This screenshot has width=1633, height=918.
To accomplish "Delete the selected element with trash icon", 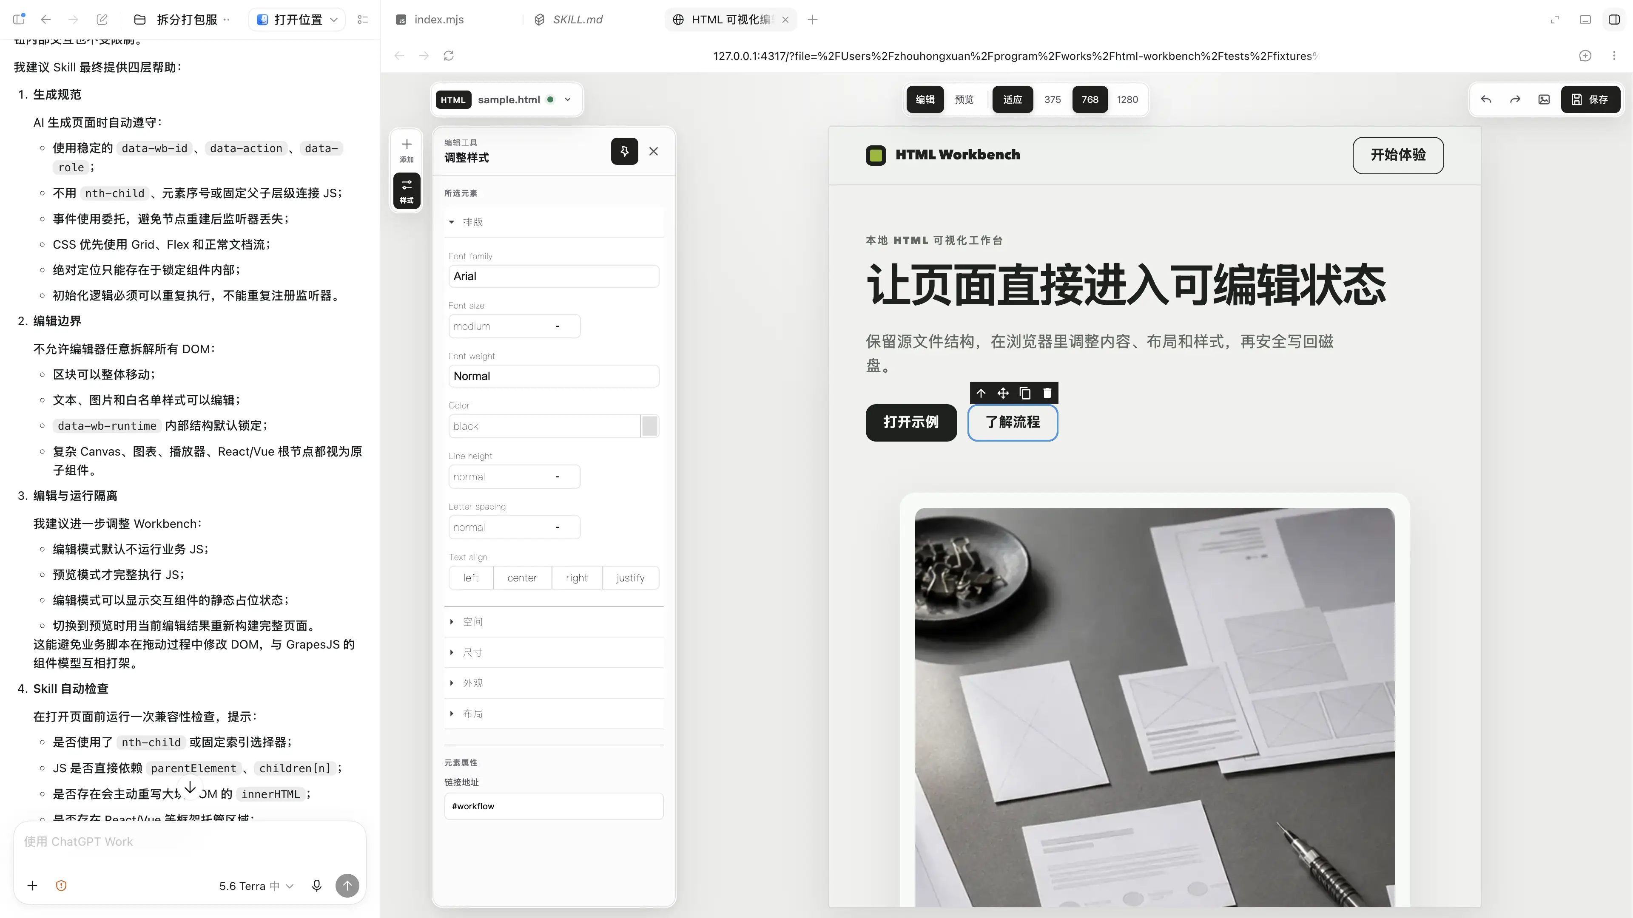I will 1047,394.
